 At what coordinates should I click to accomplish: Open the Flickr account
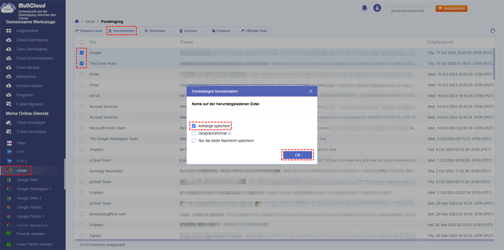click(x=21, y=143)
